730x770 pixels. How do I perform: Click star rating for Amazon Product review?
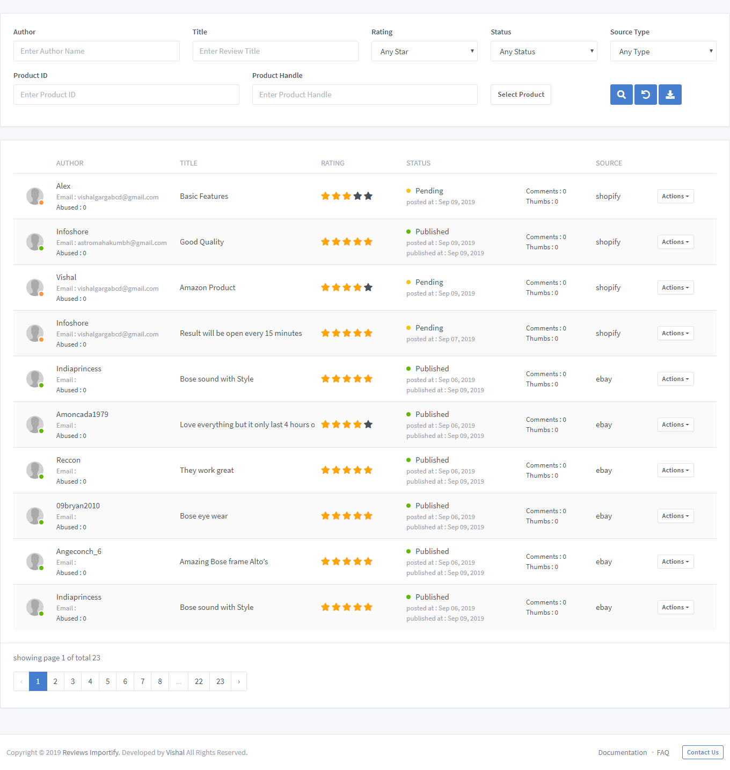(x=347, y=287)
